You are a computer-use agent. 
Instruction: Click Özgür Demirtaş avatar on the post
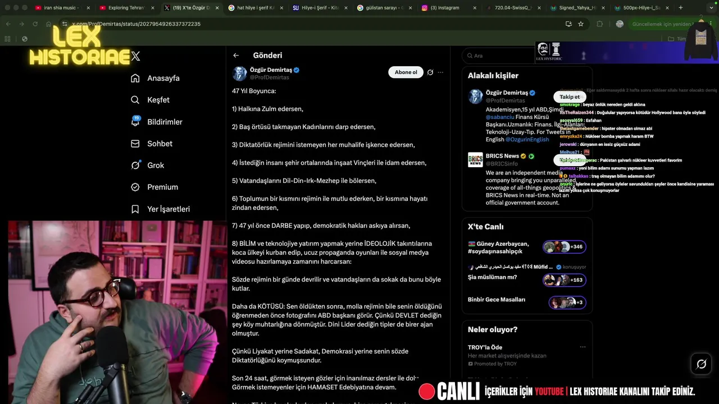(x=240, y=74)
